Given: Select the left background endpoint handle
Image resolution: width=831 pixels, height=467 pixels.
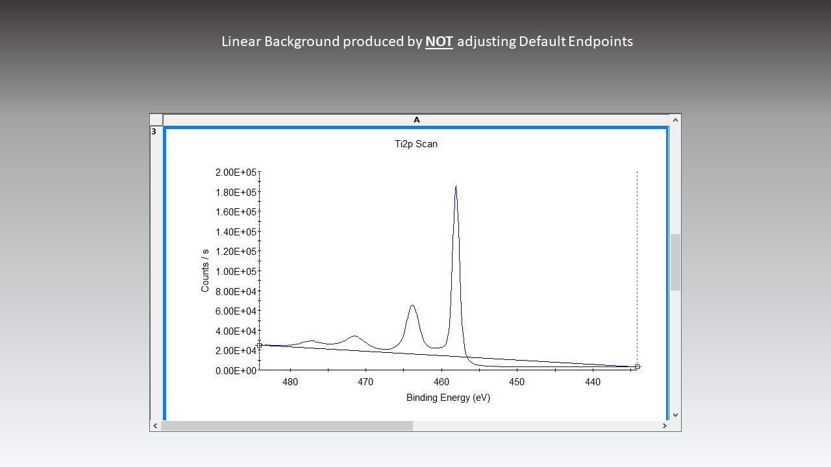Looking at the screenshot, I should click(x=260, y=344).
